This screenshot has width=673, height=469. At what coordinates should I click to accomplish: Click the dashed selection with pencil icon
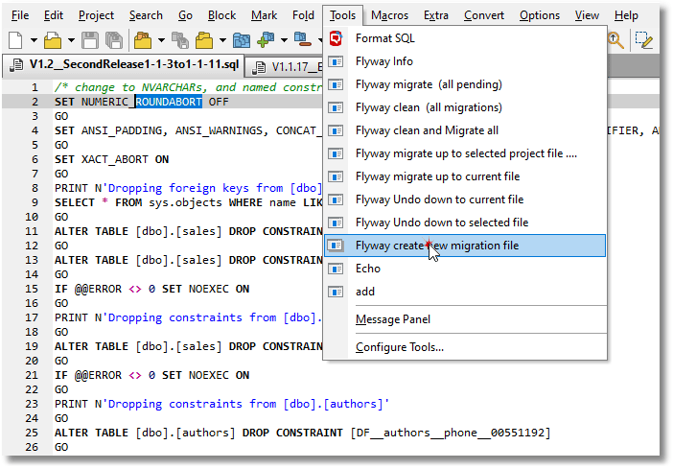[x=644, y=41]
